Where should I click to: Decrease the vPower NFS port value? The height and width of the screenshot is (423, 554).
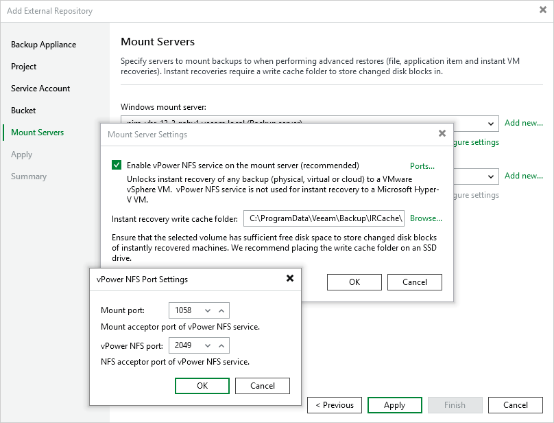point(208,345)
